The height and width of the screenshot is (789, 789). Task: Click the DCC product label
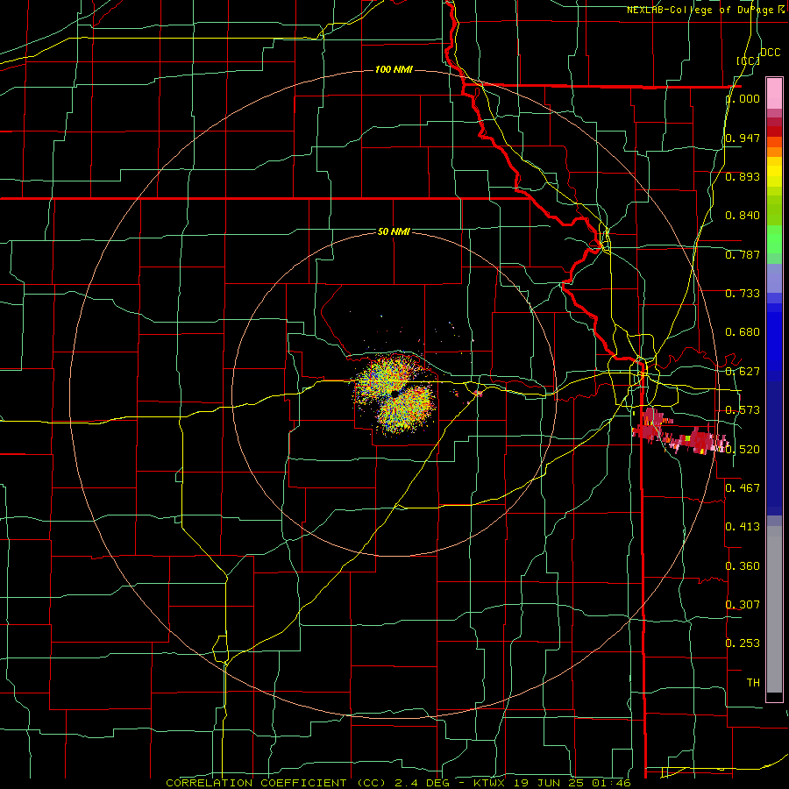click(770, 53)
